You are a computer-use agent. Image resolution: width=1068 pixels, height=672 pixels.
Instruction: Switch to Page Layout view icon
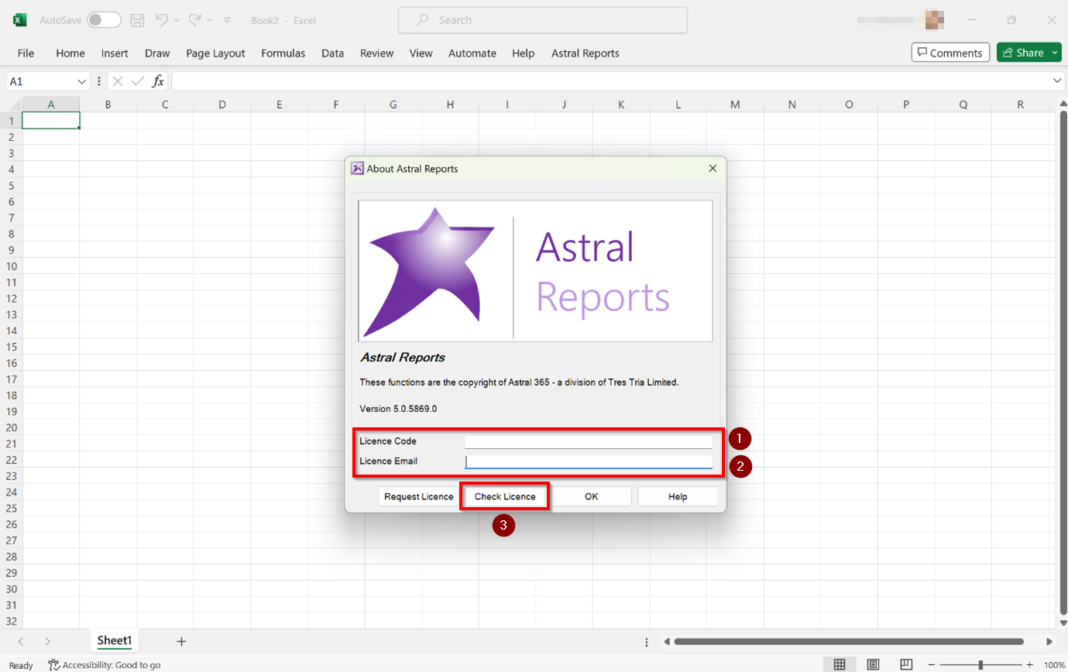(x=873, y=665)
